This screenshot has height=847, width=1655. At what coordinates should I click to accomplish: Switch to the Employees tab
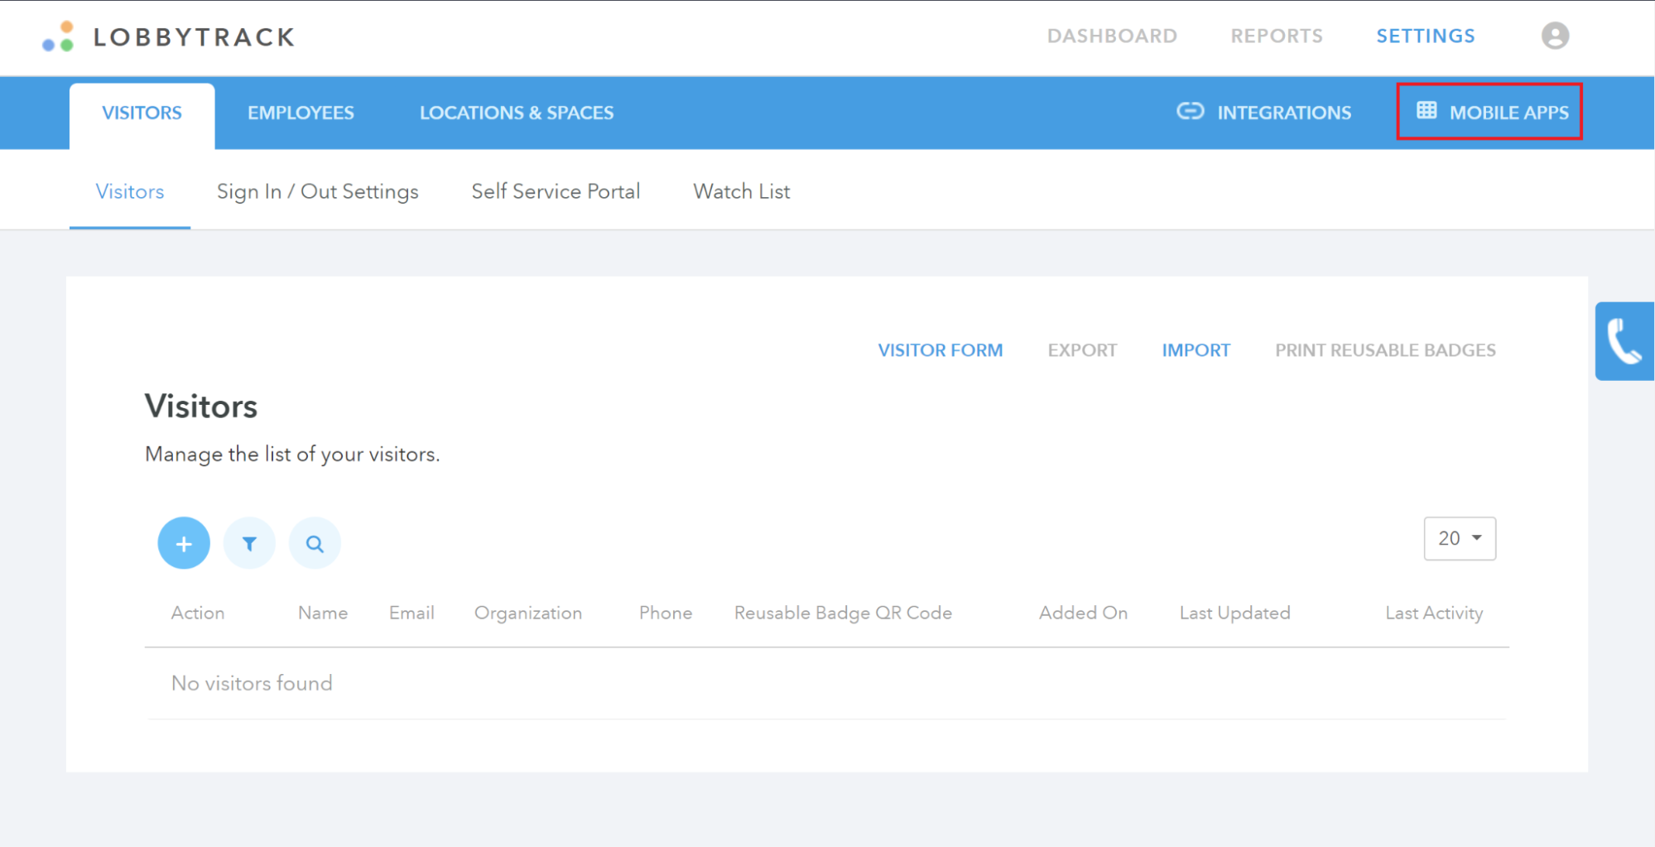click(x=301, y=113)
